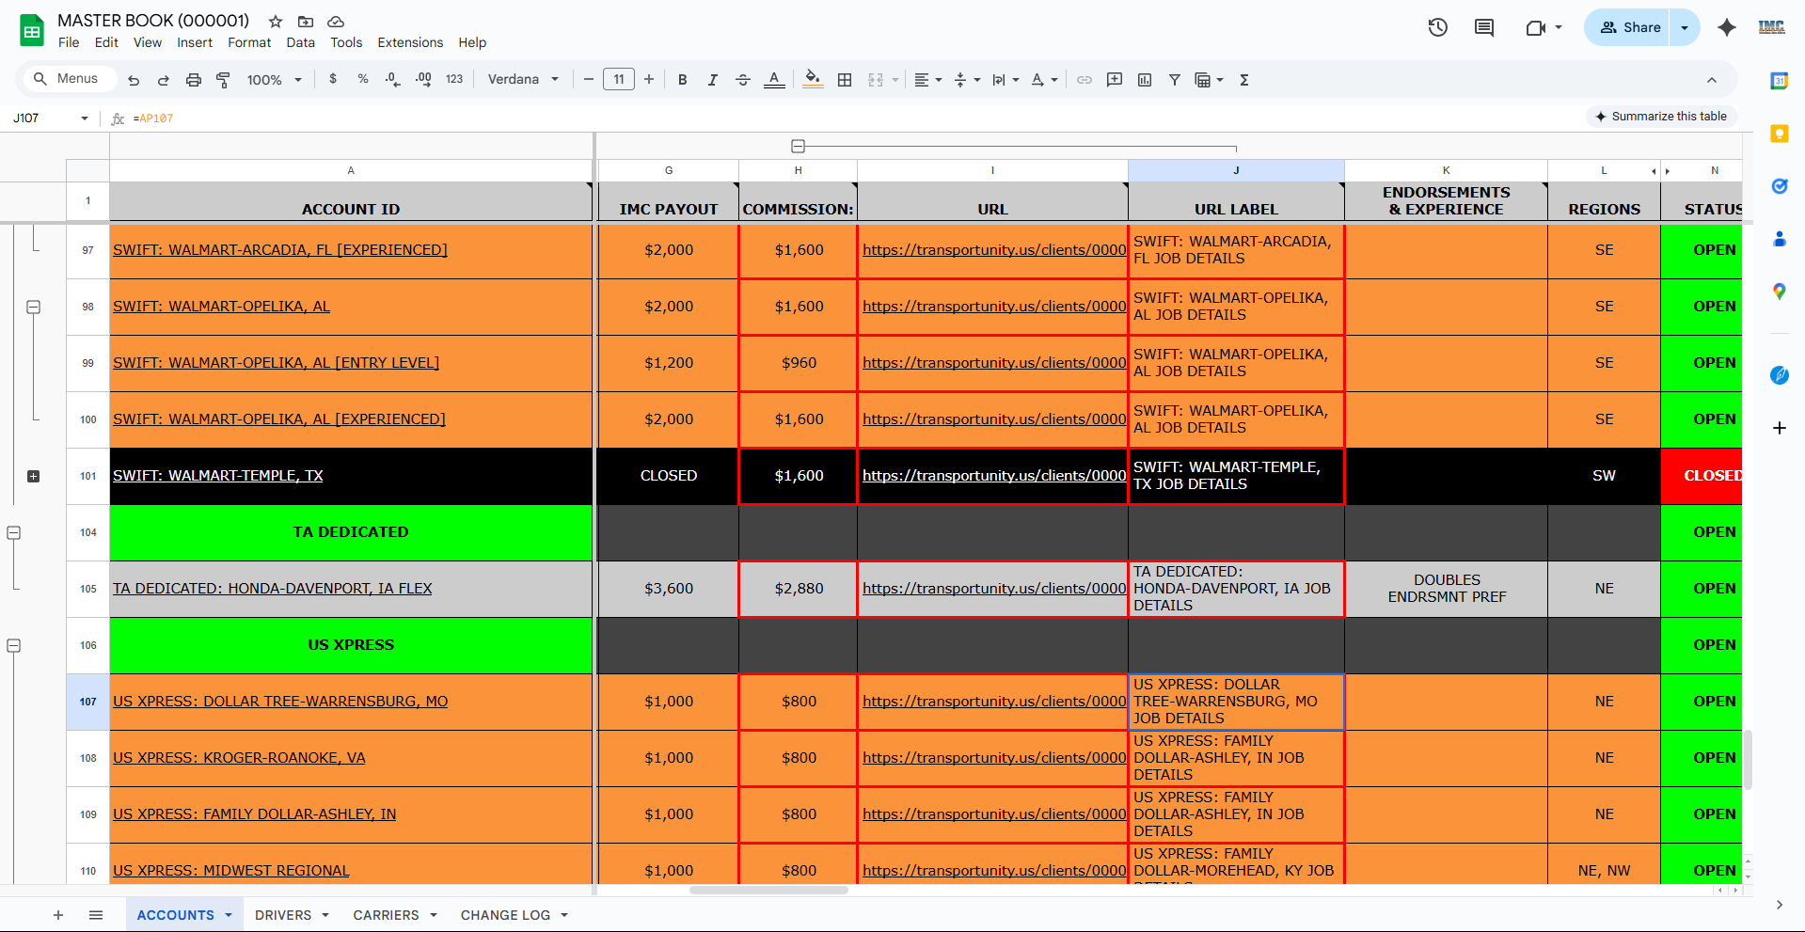This screenshot has width=1805, height=932.
Task: Open the Functions sigma icon
Action: [1244, 80]
